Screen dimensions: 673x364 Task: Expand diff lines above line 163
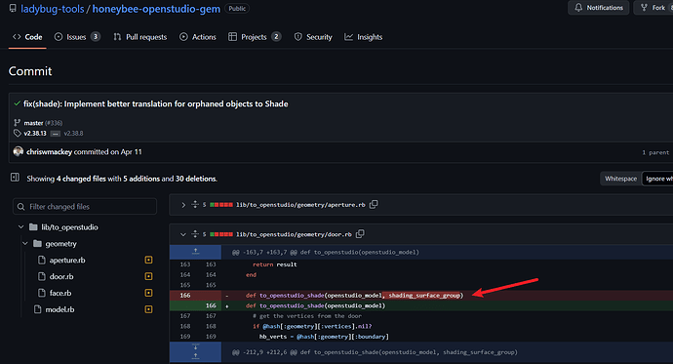pos(195,252)
